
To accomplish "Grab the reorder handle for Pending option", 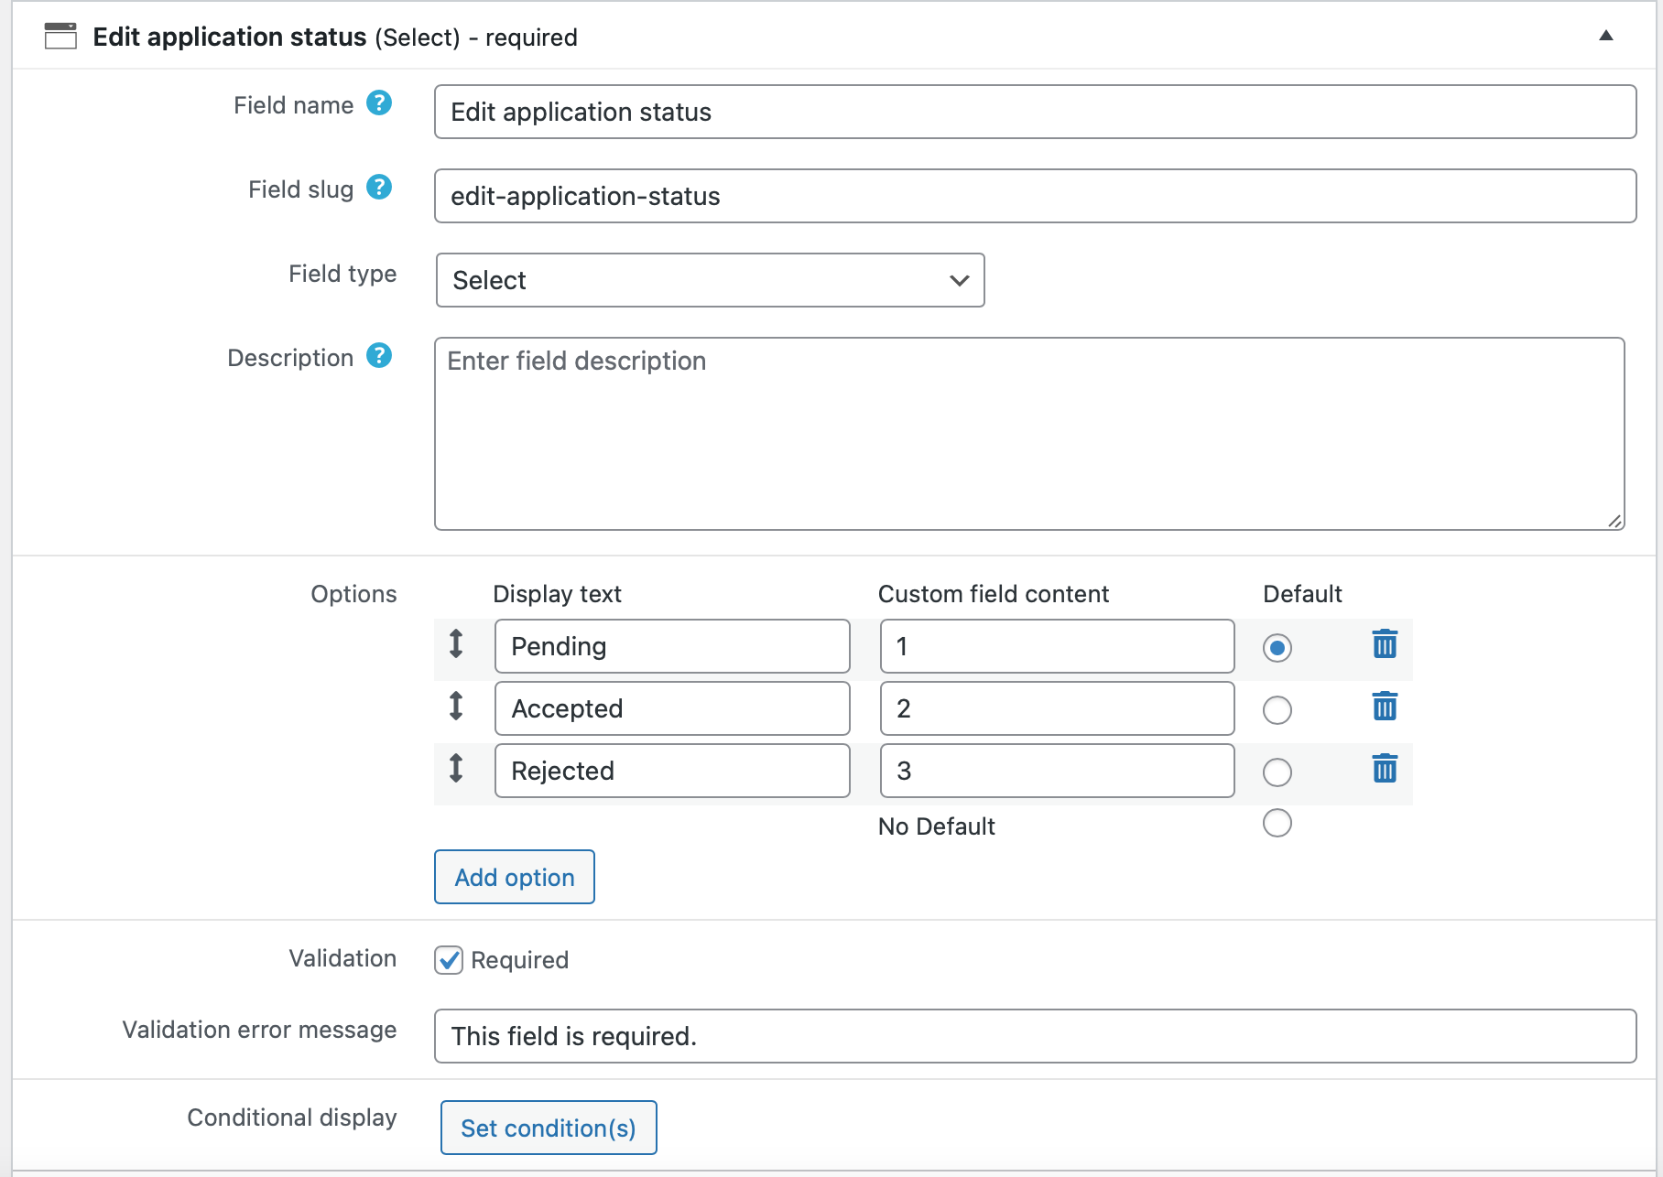I will (456, 644).
